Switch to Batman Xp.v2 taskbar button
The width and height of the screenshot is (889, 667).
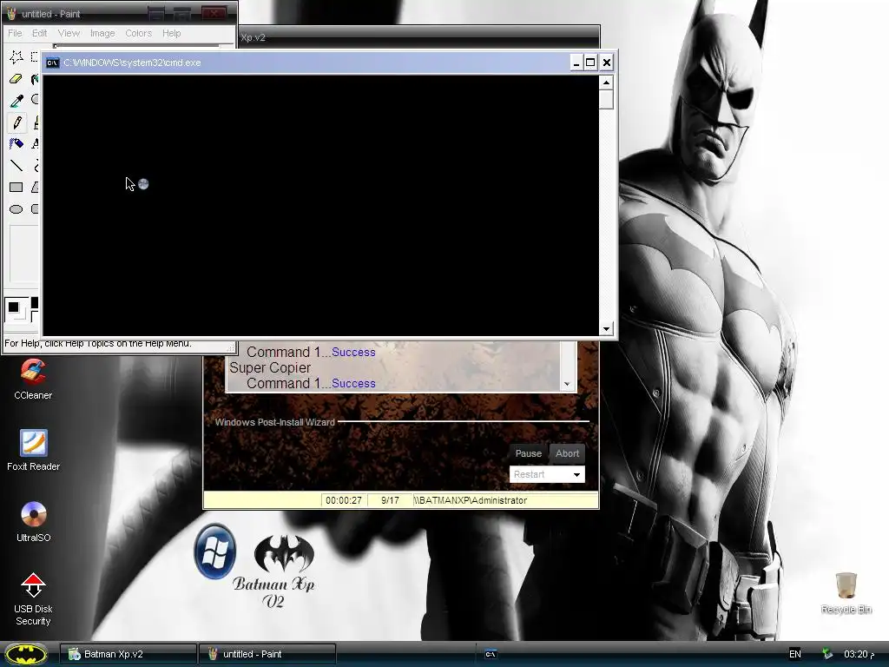click(128, 654)
